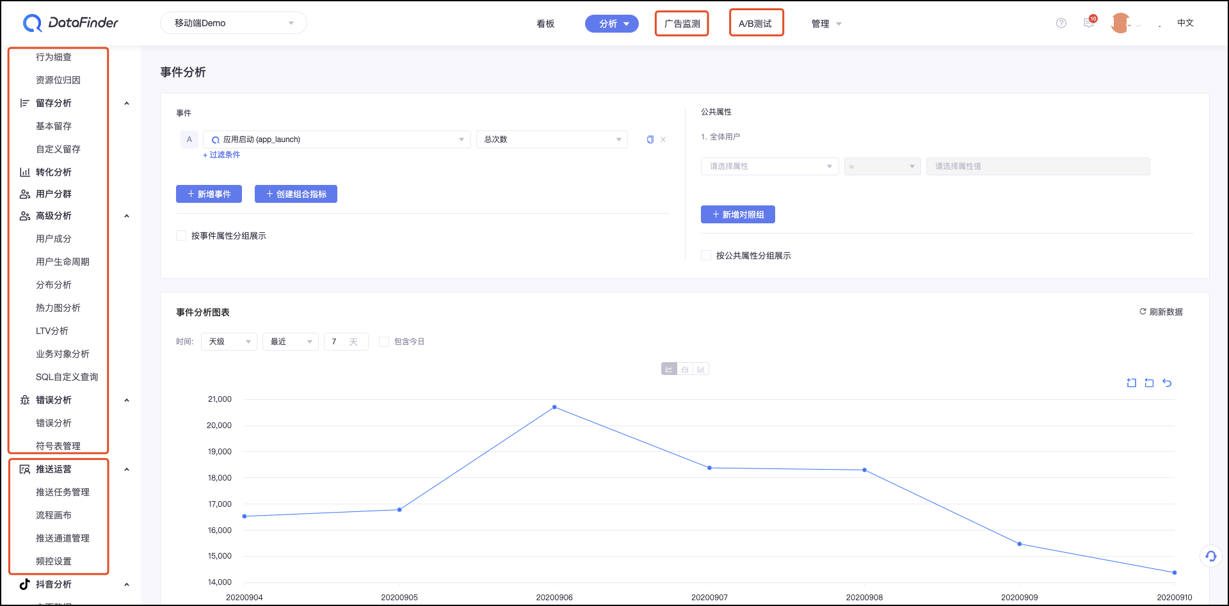
Task: Open 热力图分析 in the sidebar
Action: (x=58, y=308)
